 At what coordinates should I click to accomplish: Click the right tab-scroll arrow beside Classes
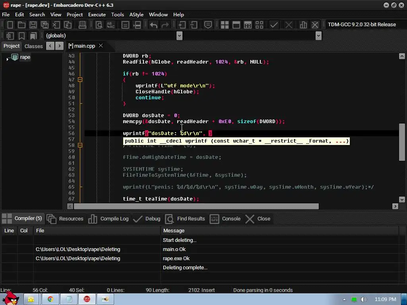click(60, 46)
